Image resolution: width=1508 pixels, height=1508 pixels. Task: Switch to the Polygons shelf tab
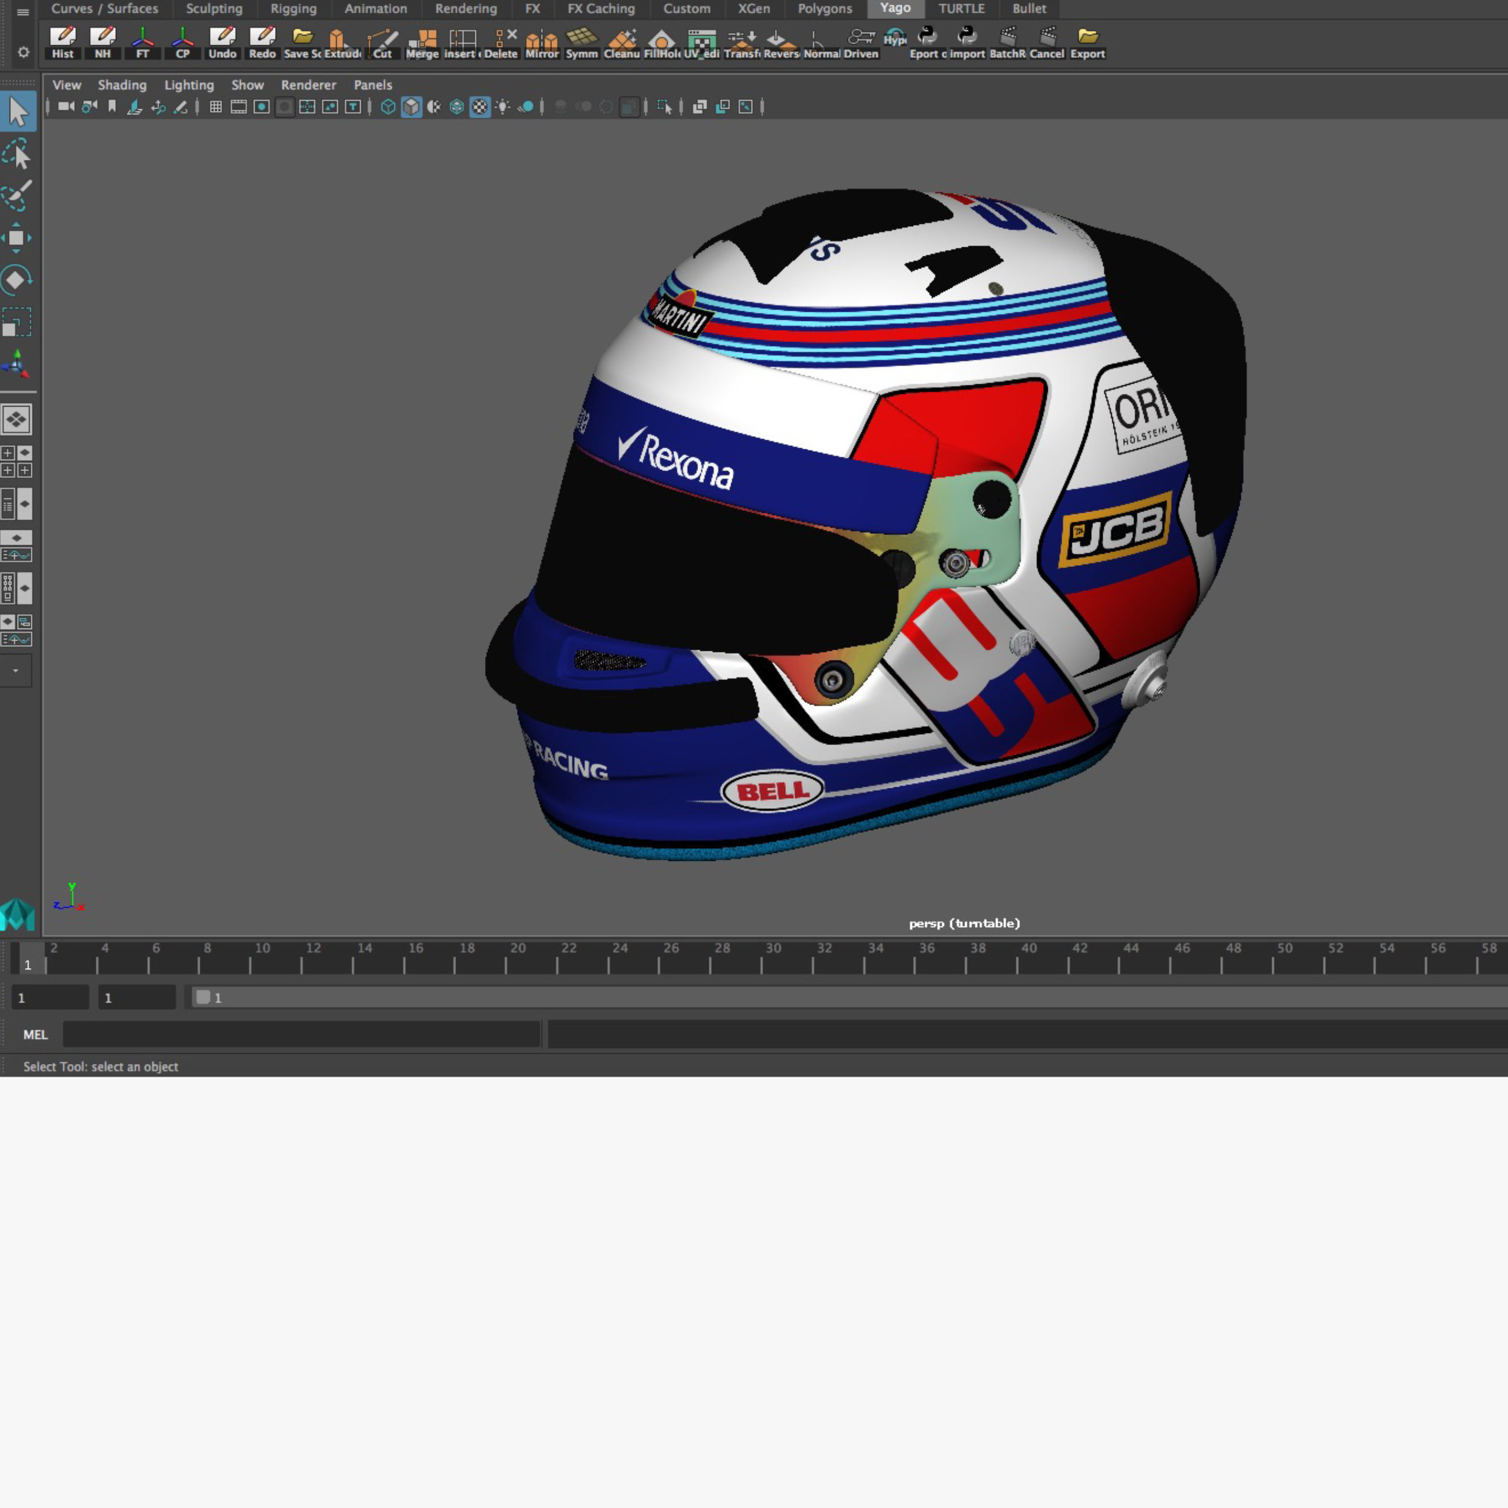tap(824, 8)
